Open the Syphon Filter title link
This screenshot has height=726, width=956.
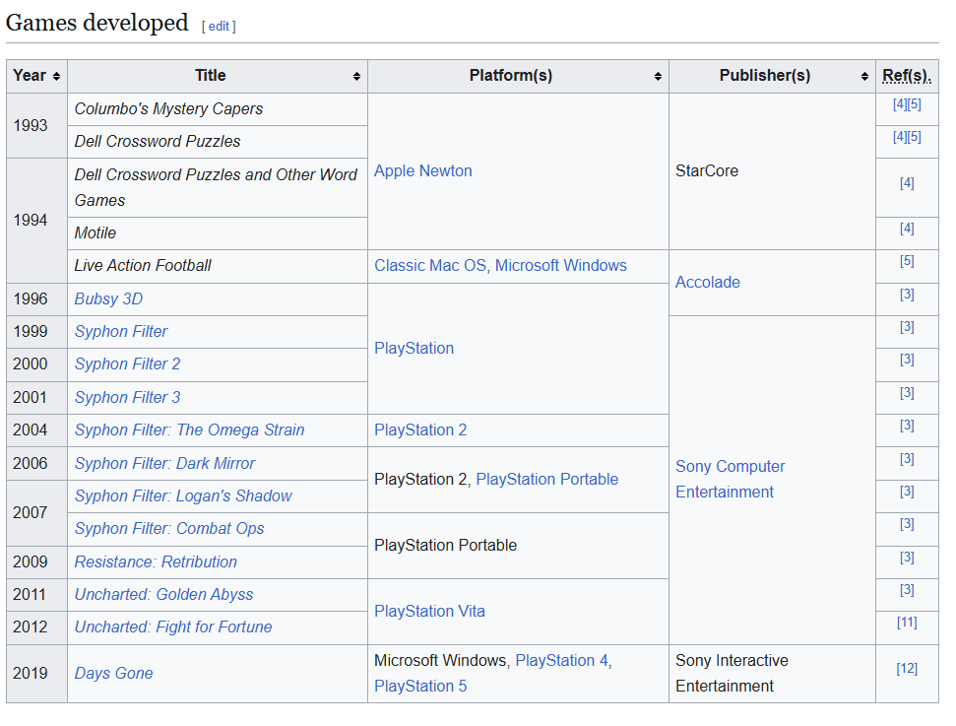[121, 331]
